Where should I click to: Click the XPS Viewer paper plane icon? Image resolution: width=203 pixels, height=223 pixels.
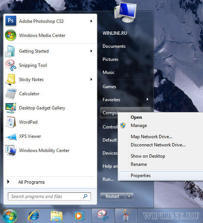click(11, 137)
